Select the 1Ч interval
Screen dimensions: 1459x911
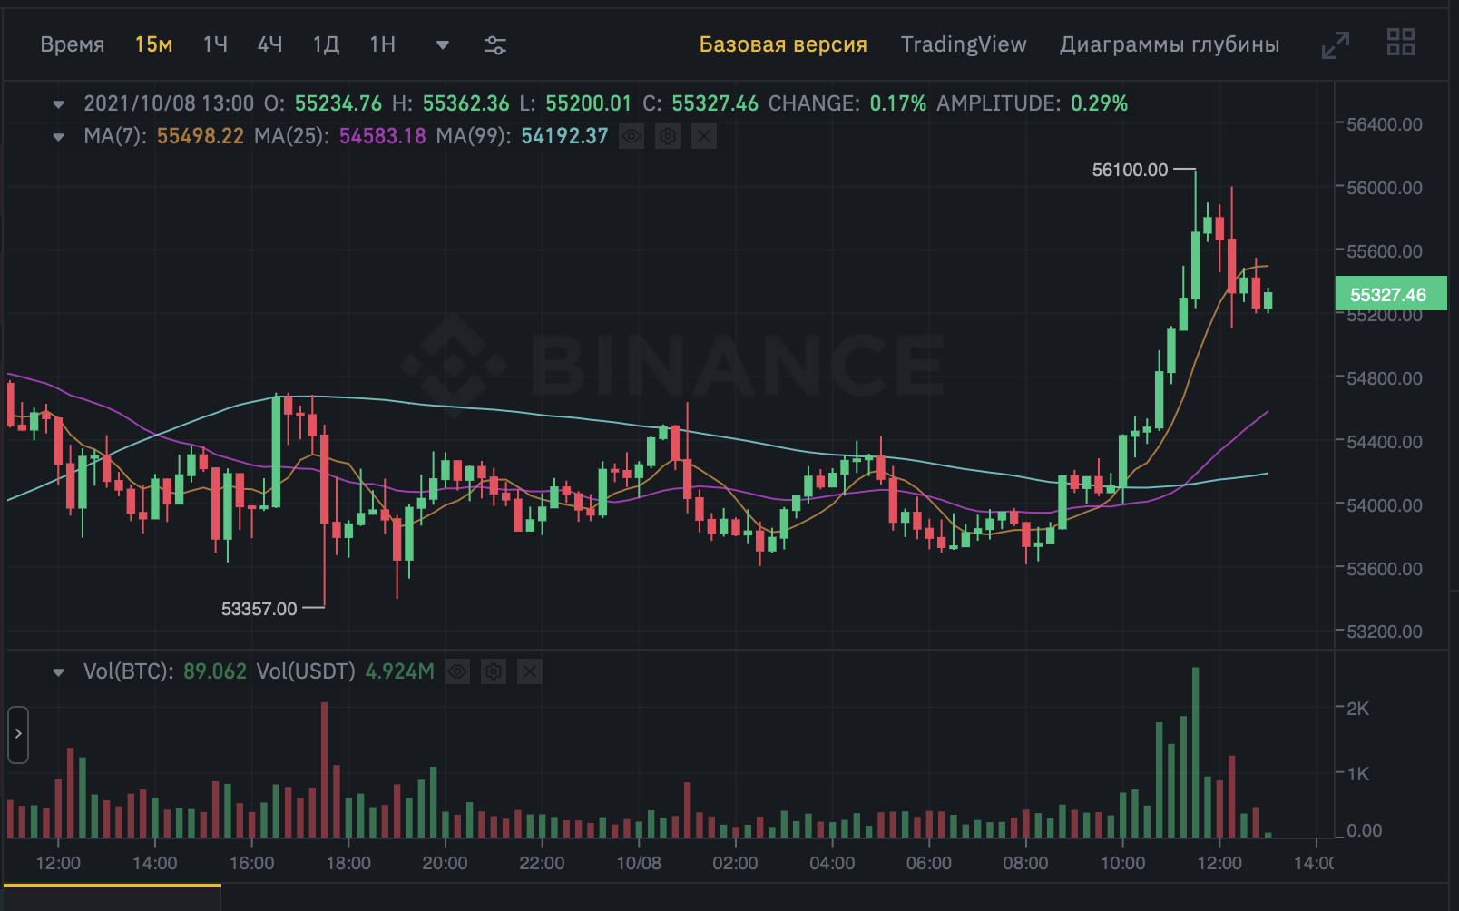coord(215,44)
